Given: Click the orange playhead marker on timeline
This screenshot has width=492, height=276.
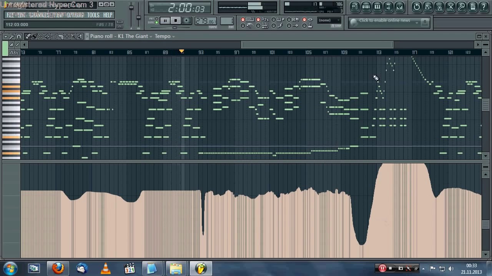Looking at the screenshot, I should tap(181, 51).
